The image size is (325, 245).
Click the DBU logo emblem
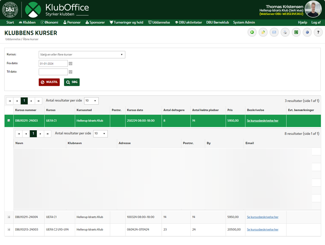[x=10, y=9]
